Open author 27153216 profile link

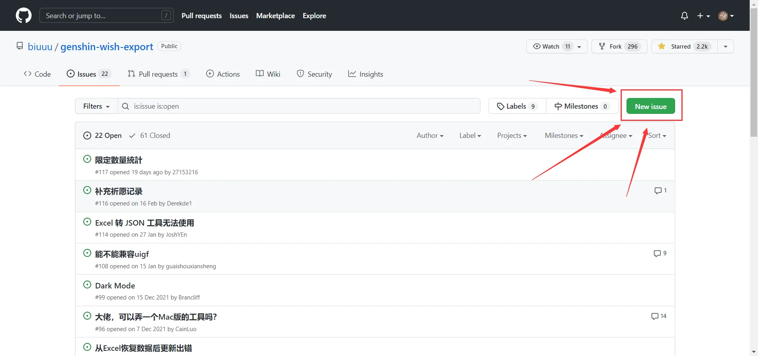pyautogui.click(x=185, y=172)
